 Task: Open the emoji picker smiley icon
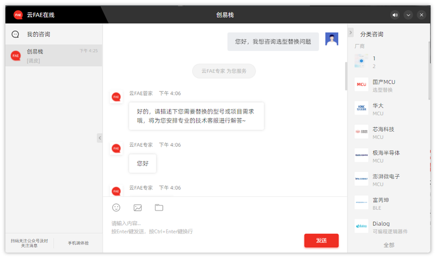click(x=116, y=207)
